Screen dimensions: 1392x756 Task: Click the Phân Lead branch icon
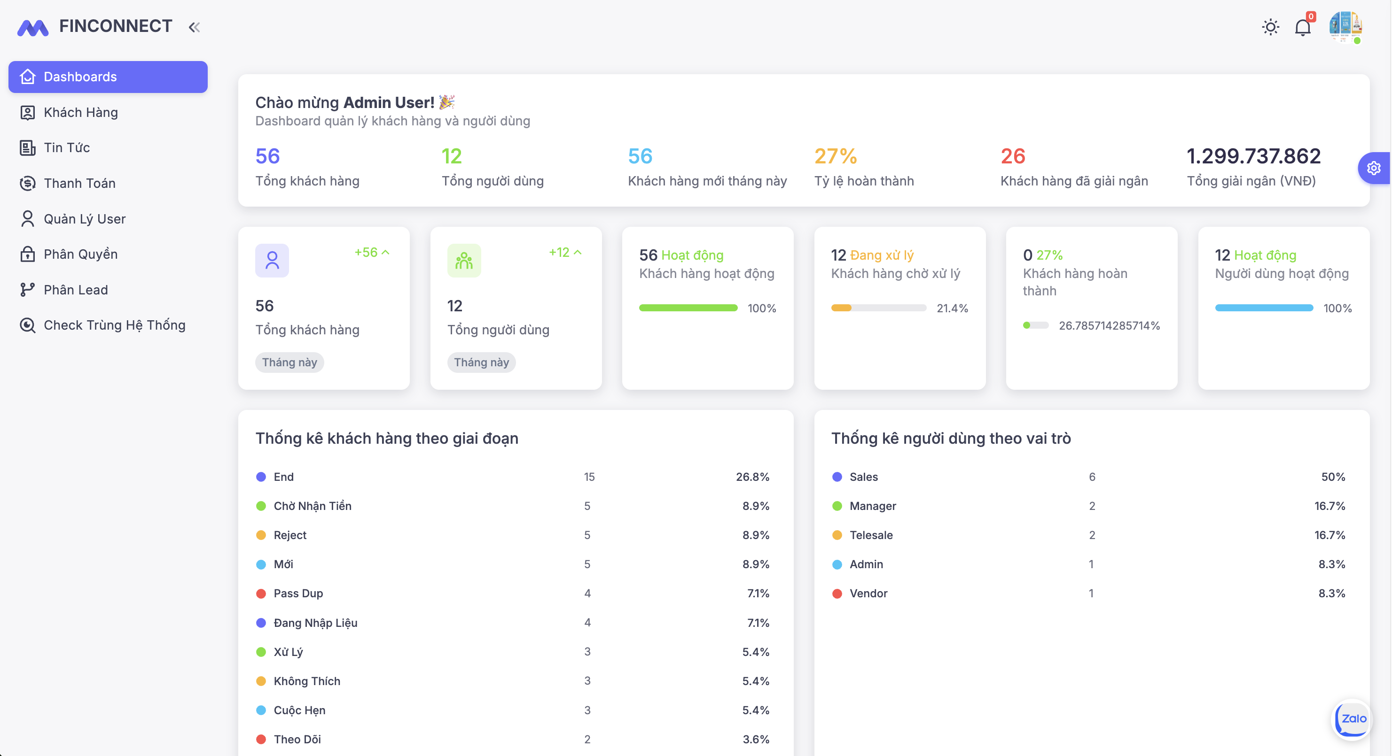point(28,290)
